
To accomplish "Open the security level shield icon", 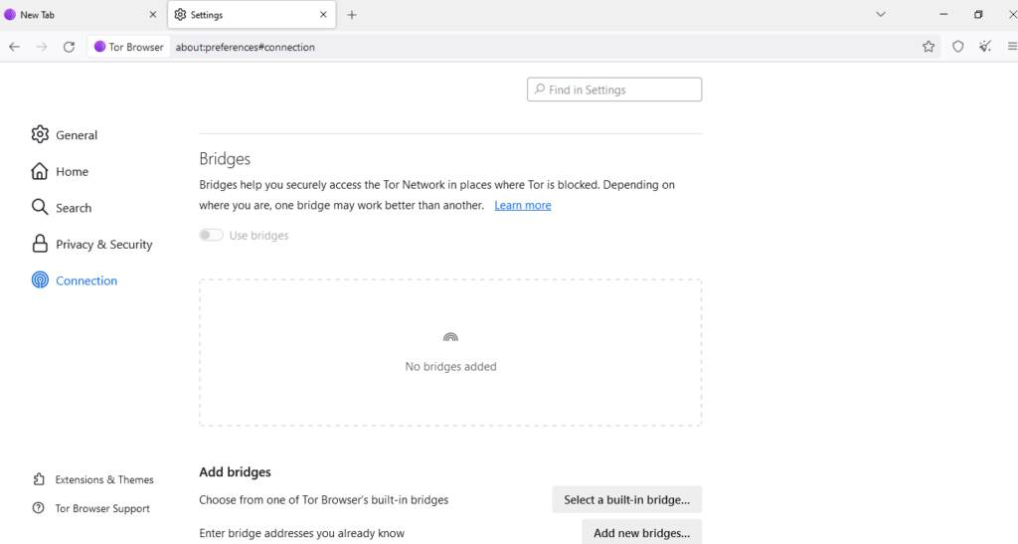I will [x=957, y=46].
